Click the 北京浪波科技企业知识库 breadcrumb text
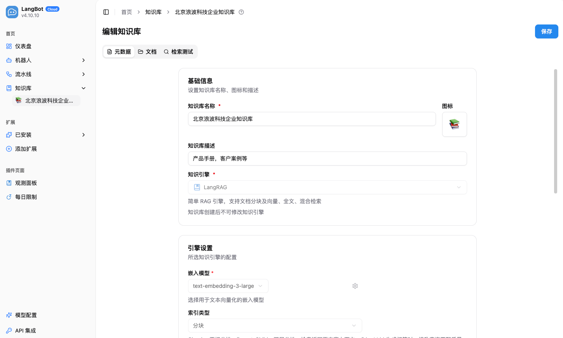This screenshot has width=563, height=338. [205, 12]
